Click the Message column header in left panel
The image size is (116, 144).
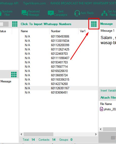click(6, 81)
